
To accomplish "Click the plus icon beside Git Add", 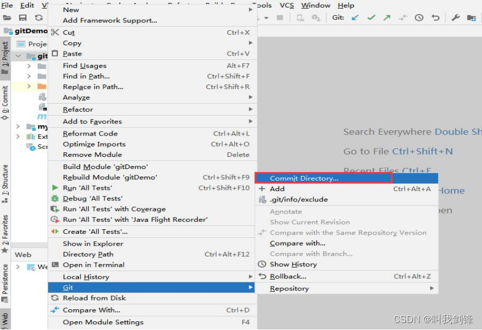I will (x=262, y=189).
